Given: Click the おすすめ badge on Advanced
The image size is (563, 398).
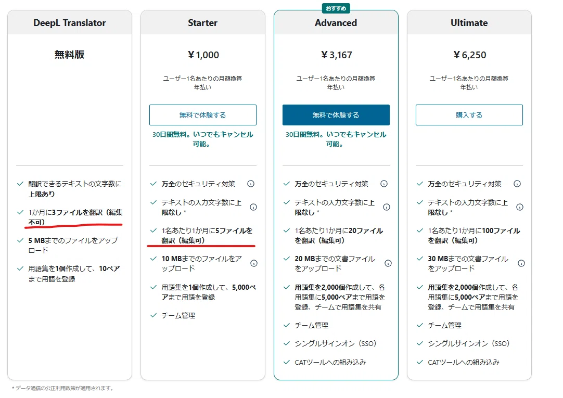Looking at the screenshot, I should coord(336,8).
